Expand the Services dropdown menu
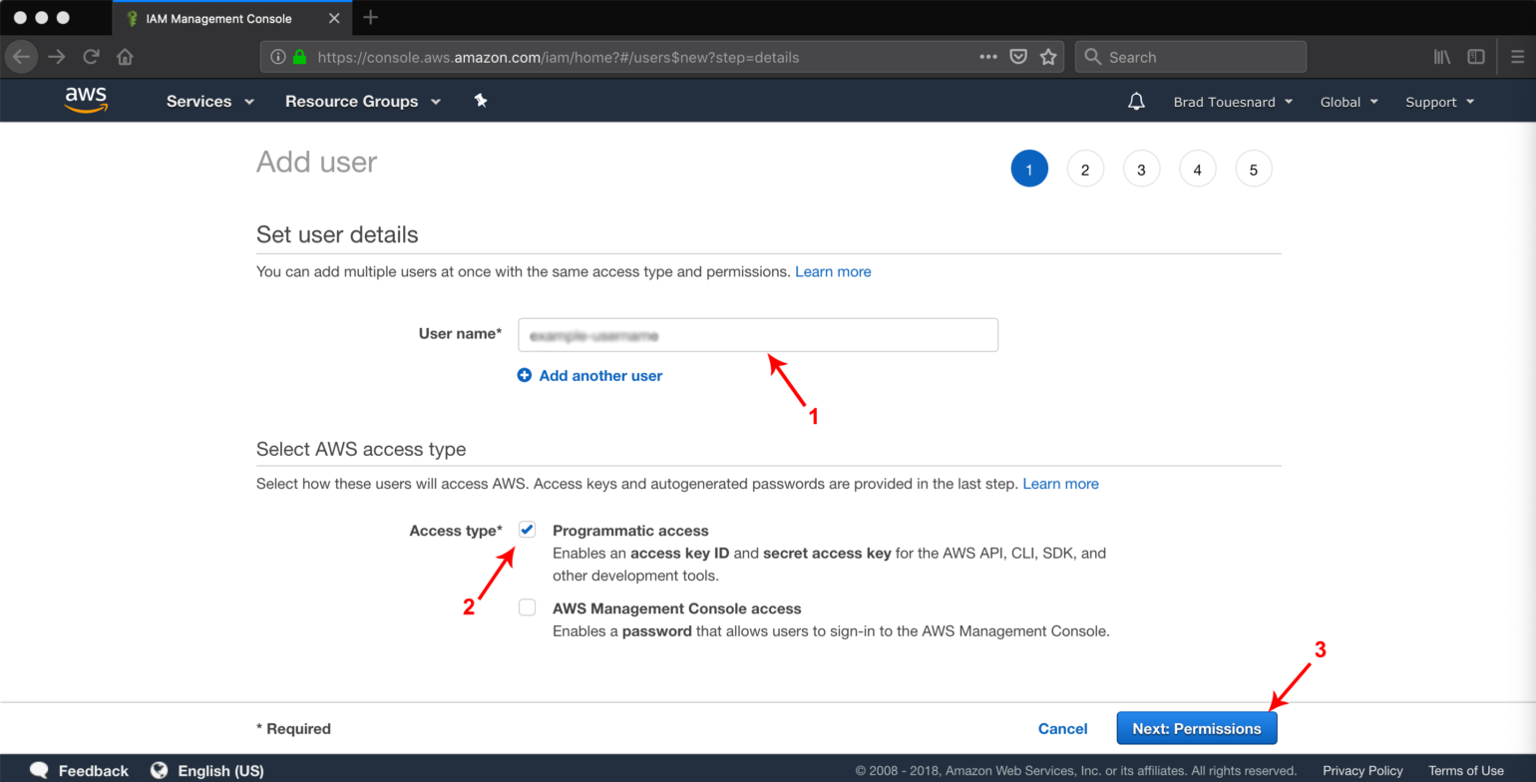Viewport: 1536px width, 782px height. coord(210,101)
